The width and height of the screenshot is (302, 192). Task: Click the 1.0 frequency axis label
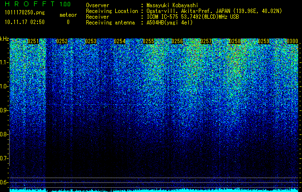coord(4,86)
